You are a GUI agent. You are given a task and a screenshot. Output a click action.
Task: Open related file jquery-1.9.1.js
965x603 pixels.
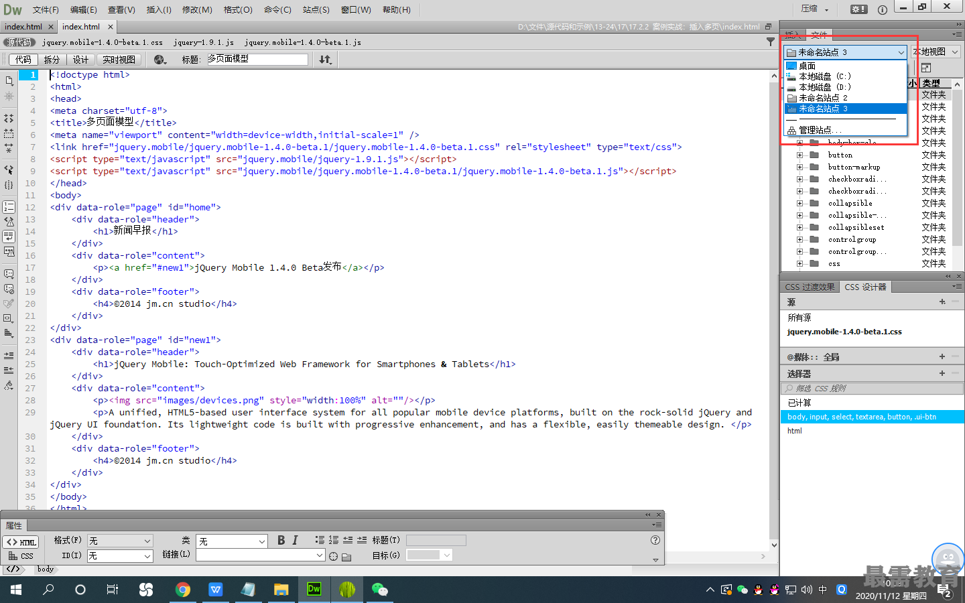pyautogui.click(x=203, y=42)
